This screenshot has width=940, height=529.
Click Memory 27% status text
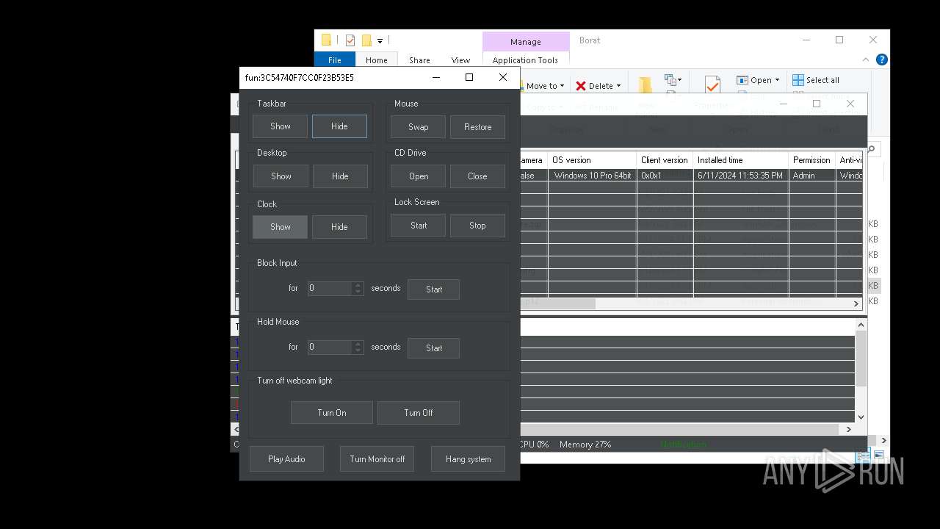coord(585,445)
